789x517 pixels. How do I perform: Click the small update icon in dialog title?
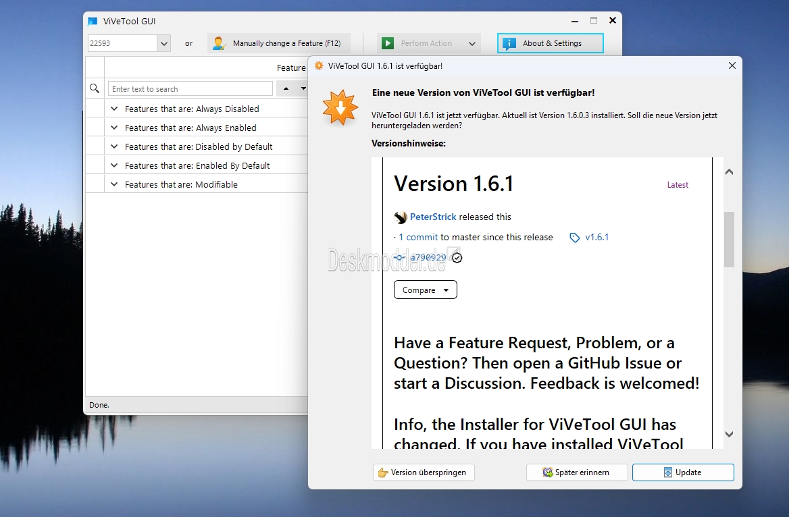coord(319,66)
